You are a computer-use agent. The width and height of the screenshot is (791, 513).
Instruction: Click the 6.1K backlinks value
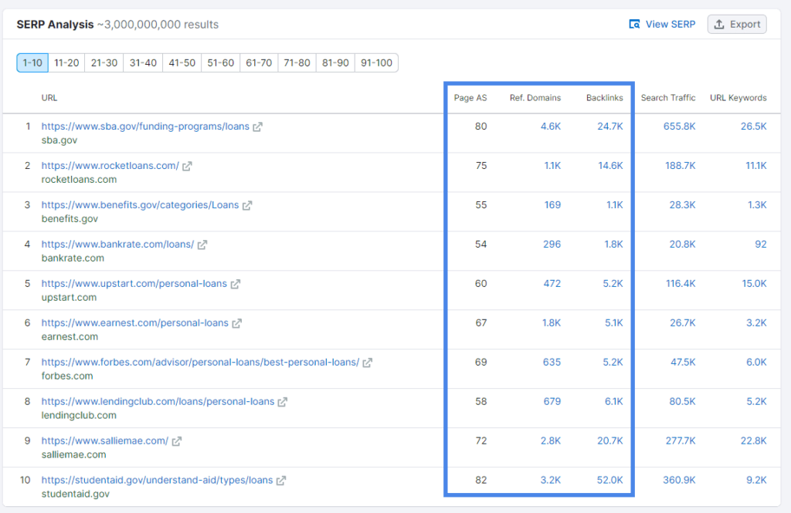[x=613, y=402]
